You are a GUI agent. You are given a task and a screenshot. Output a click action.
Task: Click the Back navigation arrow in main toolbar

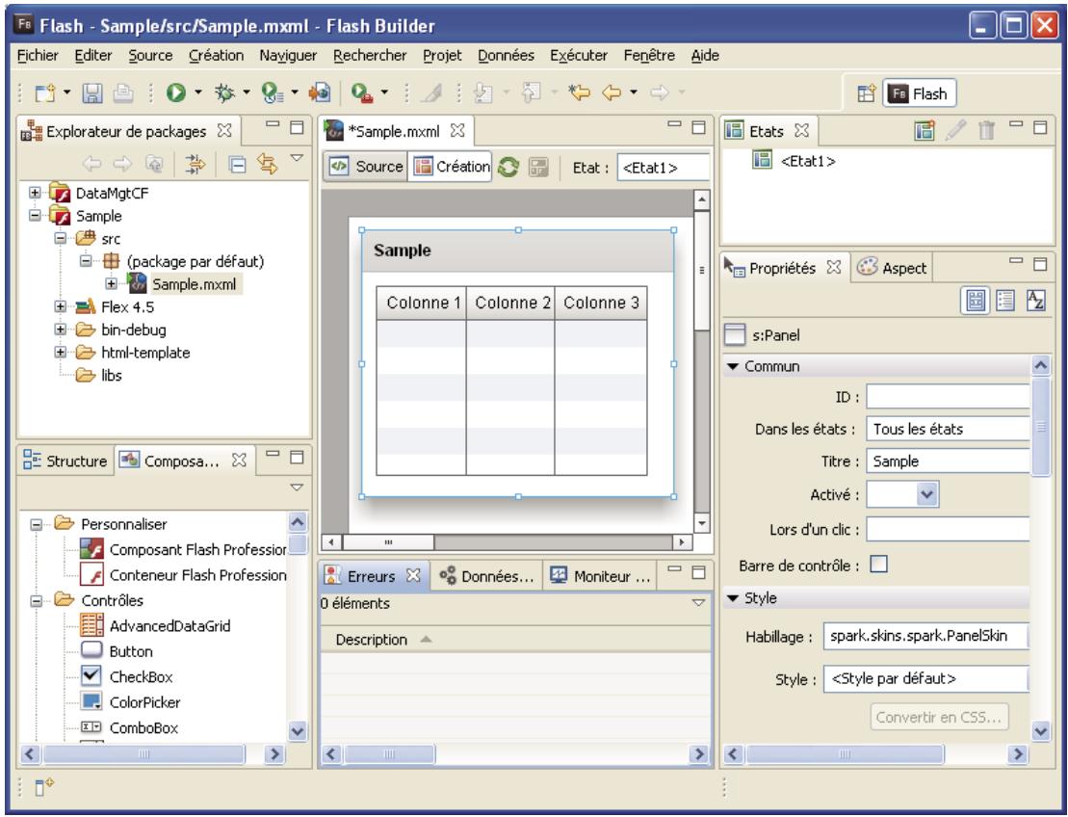(611, 92)
